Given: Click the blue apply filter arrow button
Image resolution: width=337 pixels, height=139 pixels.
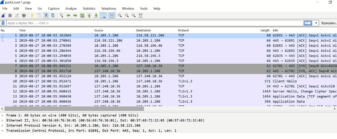Looking at the screenshot, I should [x=308, y=23].
